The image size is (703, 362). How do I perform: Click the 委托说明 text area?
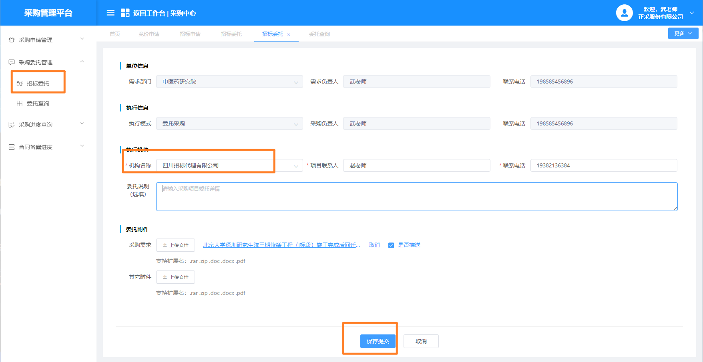coord(416,197)
